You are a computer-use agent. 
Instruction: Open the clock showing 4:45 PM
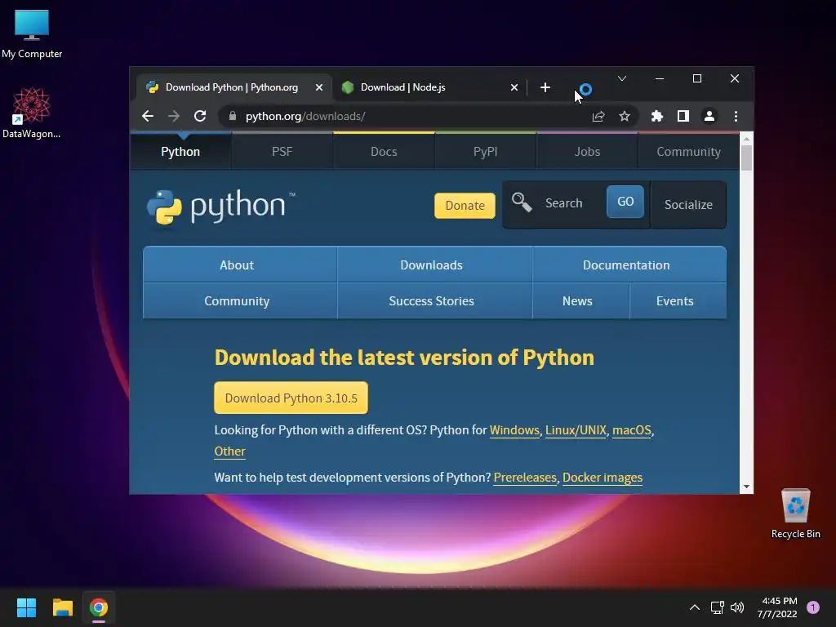pyautogui.click(x=777, y=607)
